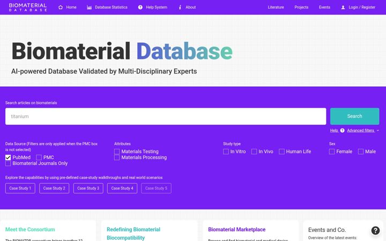Click the Database Statistics chart icon
The height and width of the screenshot is (241, 386).
click(89, 7)
